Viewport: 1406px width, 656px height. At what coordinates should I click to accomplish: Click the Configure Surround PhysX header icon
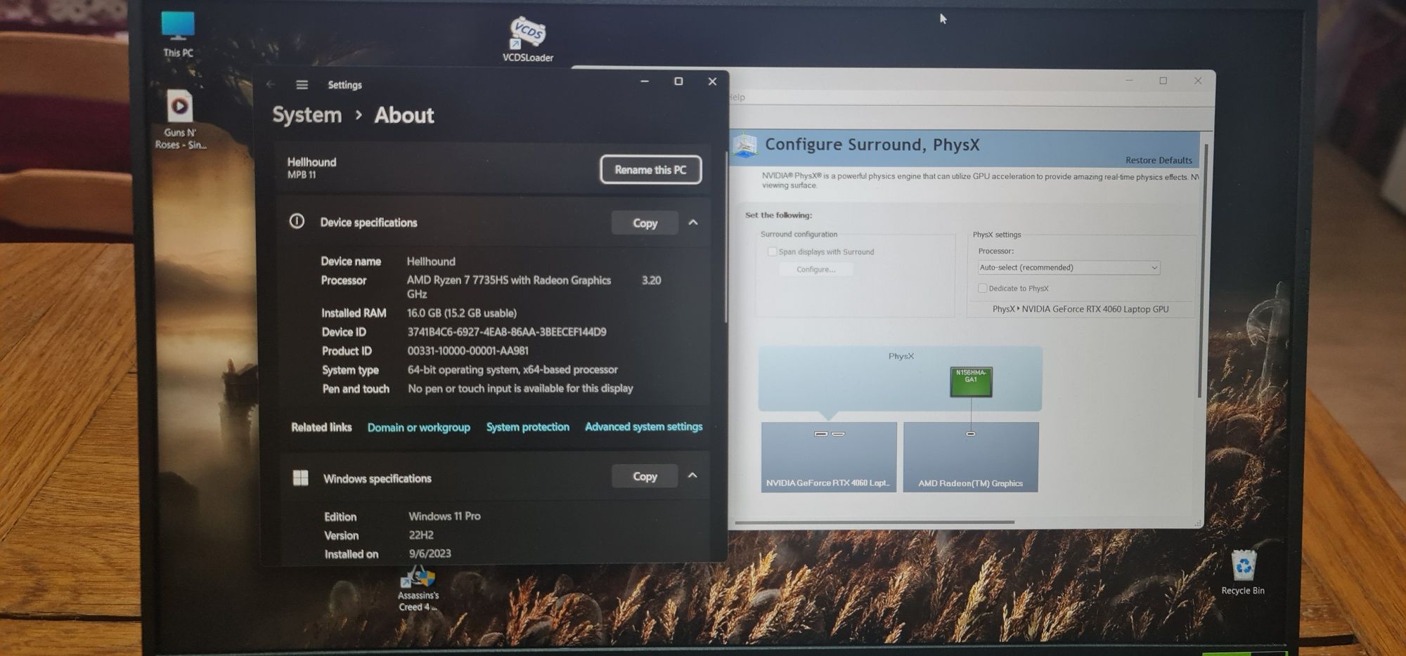point(745,145)
